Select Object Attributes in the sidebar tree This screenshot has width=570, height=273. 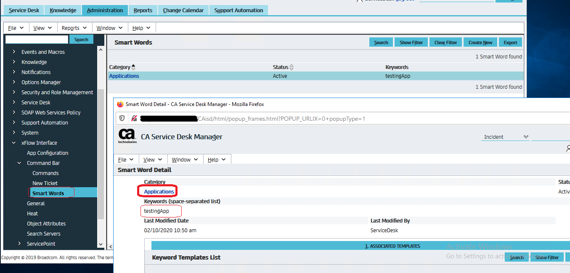coord(46,224)
